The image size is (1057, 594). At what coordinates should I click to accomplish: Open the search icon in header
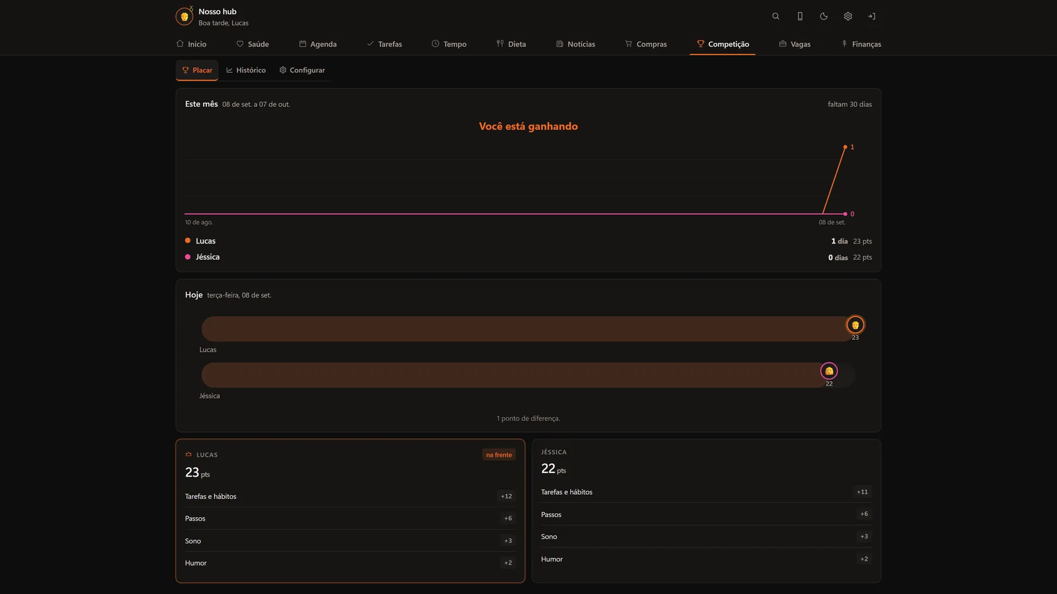tap(776, 16)
